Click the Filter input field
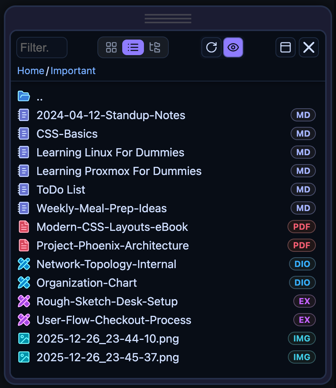Image resolution: width=336 pixels, height=388 pixels. (x=42, y=48)
